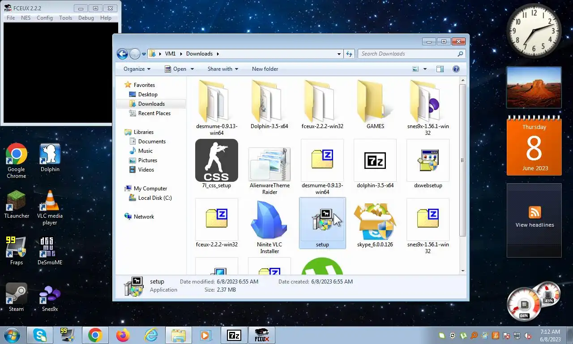Click TLauncher desktop shortcut
Image resolution: width=573 pixels, height=344 pixels.
(x=17, y=204)
